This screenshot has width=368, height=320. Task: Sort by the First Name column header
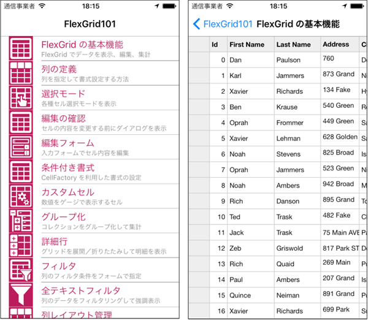(x=251, y=44)
